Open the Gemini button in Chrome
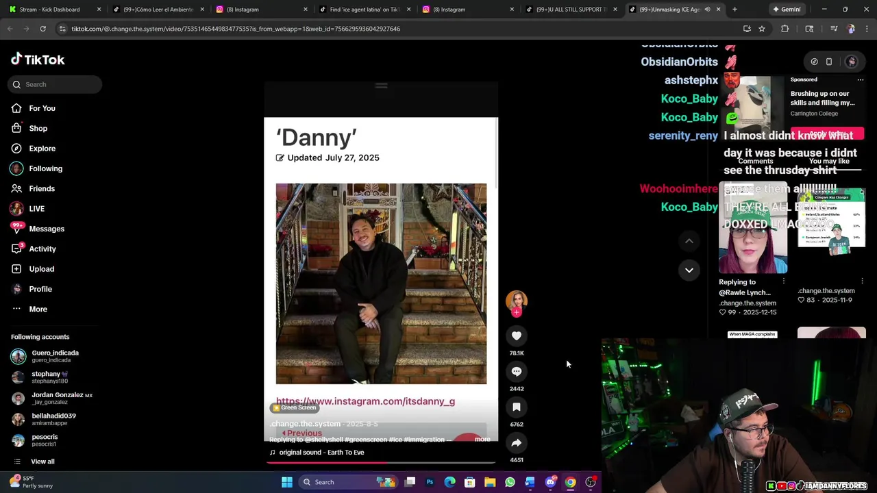Screen dimensions: 877x493 tap(787, 10)
